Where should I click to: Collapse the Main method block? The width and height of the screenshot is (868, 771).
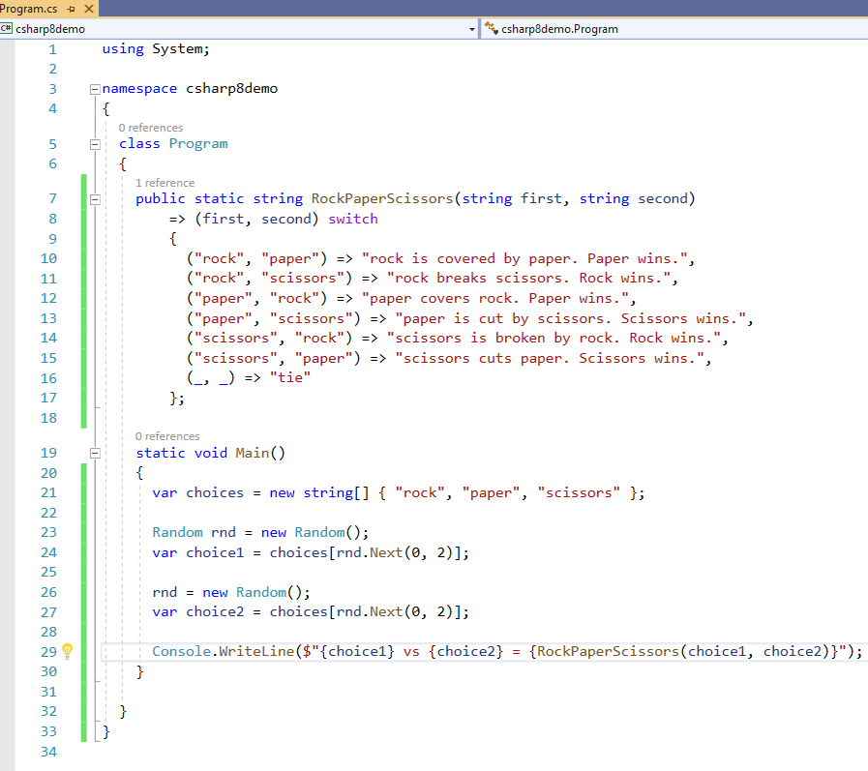click(95, 454)
